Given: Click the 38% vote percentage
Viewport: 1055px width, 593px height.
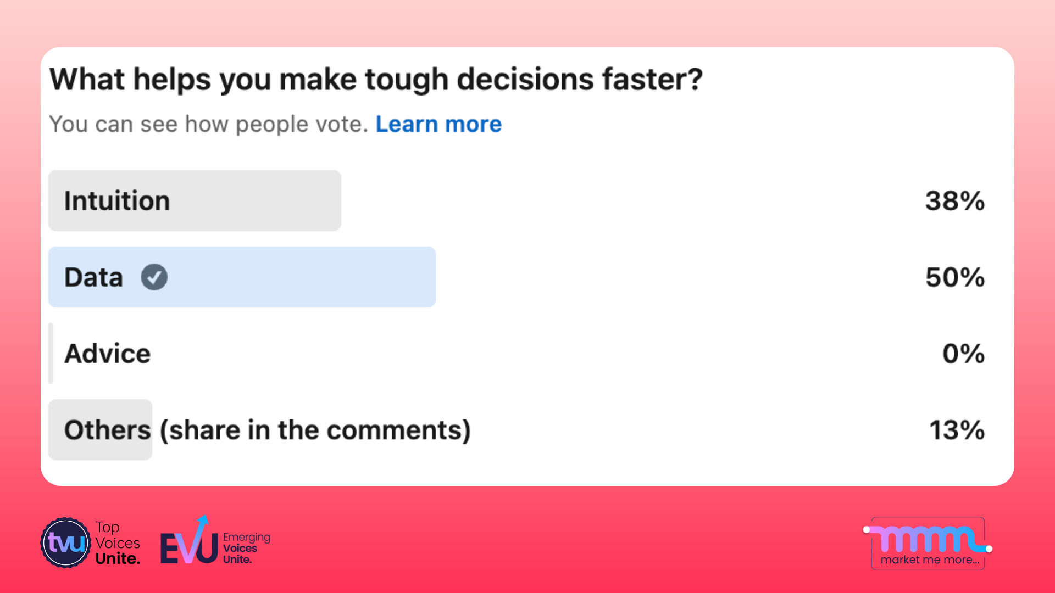Looking at the screenshot, I should coord(954,201).
